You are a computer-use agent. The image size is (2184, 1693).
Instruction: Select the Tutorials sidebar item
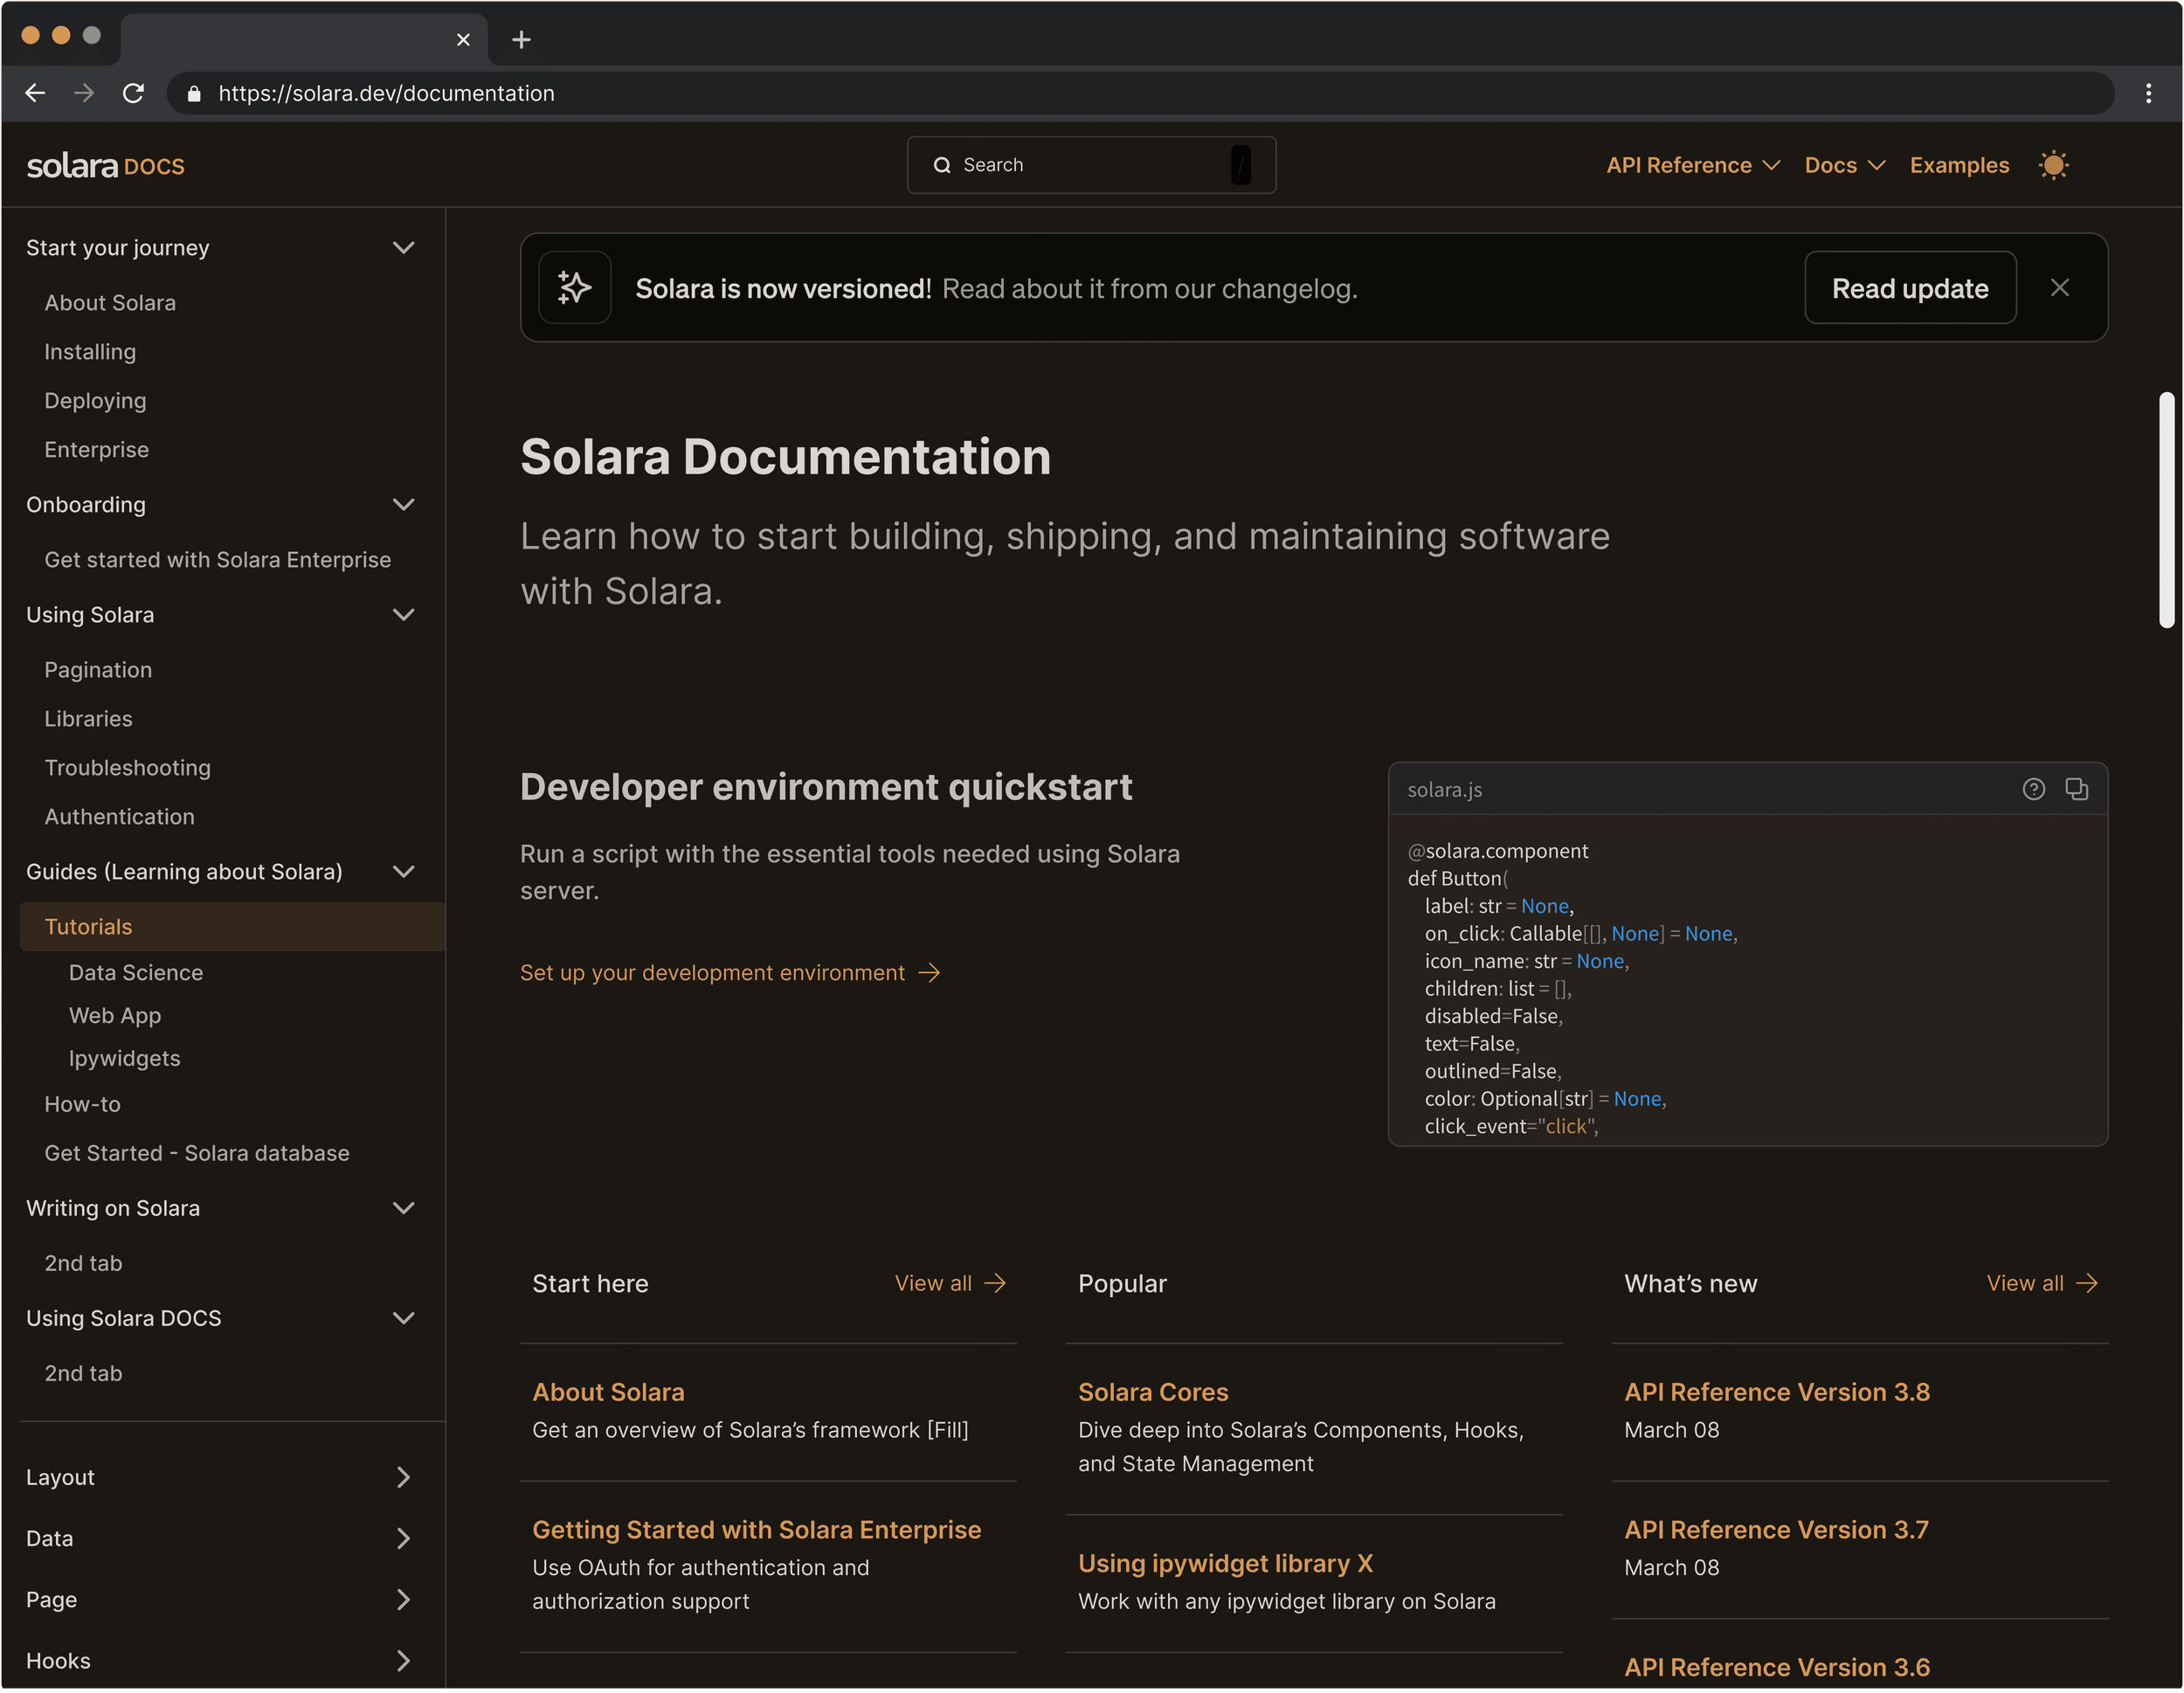(x=232, y=926)
